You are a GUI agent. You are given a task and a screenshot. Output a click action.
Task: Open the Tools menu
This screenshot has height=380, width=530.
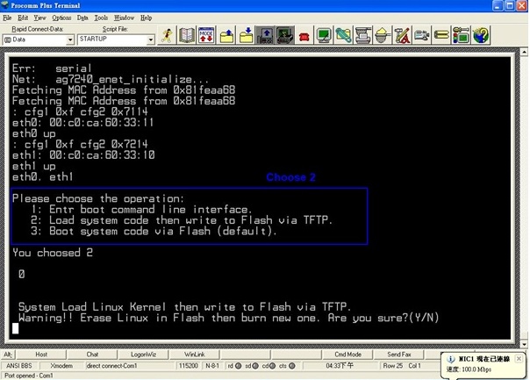pos(101,18)
